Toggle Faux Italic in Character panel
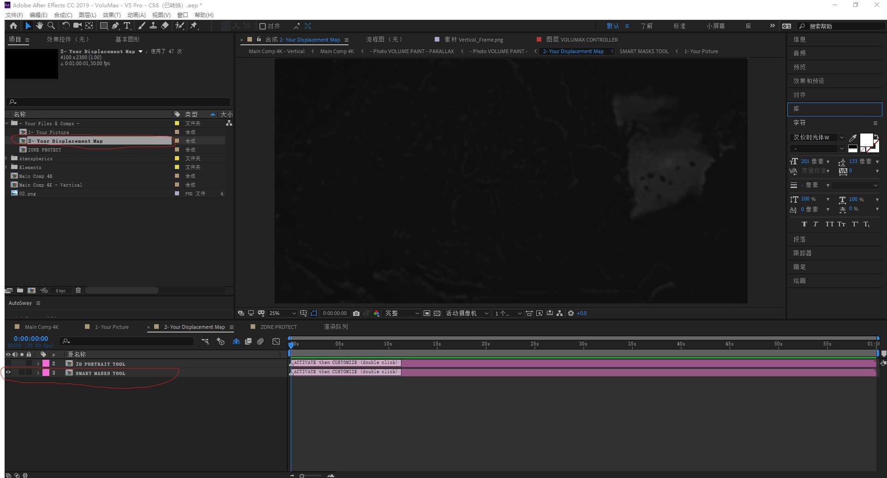 816,224
